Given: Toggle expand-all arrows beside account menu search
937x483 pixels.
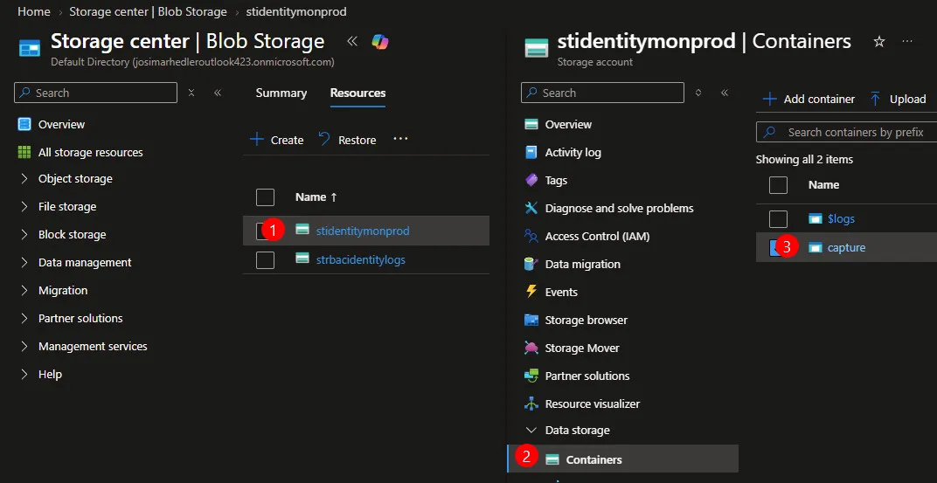Looking at the screenshot, I should click(698, 93).
